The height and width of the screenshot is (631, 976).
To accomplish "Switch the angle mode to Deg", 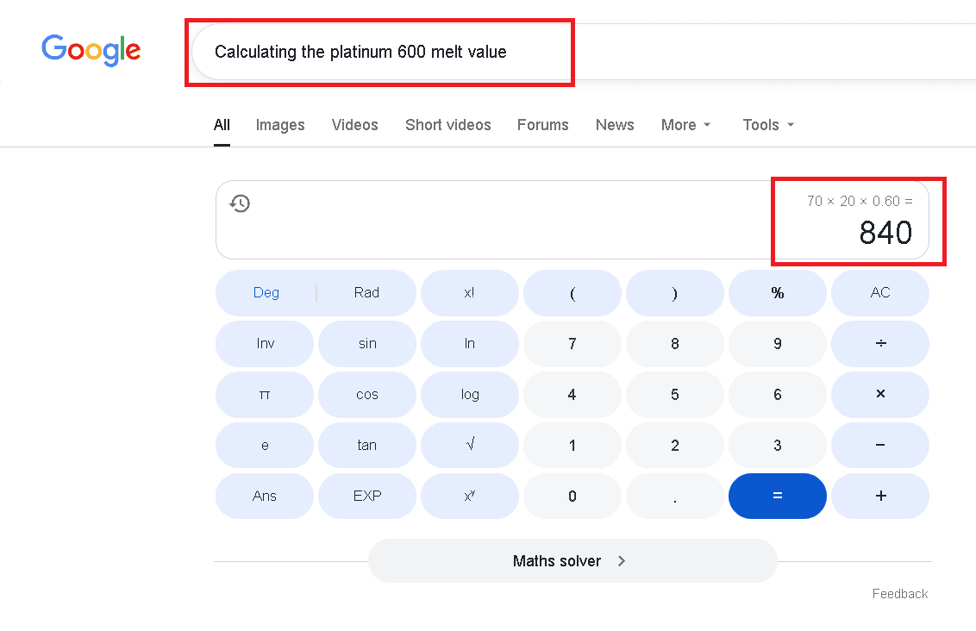I will tap(266, 293).
